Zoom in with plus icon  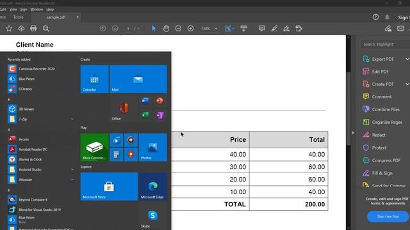pos(191,28)
